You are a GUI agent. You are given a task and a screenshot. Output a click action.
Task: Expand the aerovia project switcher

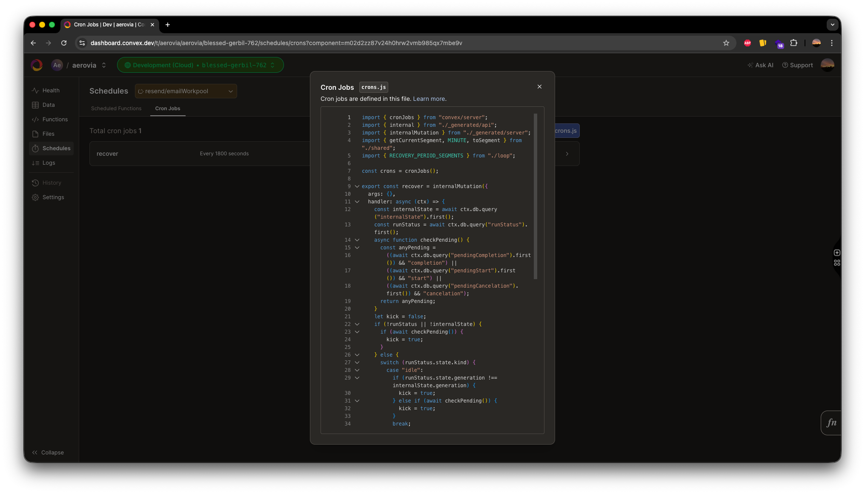point(103,65)
